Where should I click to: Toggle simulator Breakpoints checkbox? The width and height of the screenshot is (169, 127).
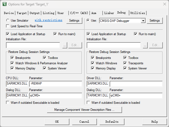(x=12, y=58)
